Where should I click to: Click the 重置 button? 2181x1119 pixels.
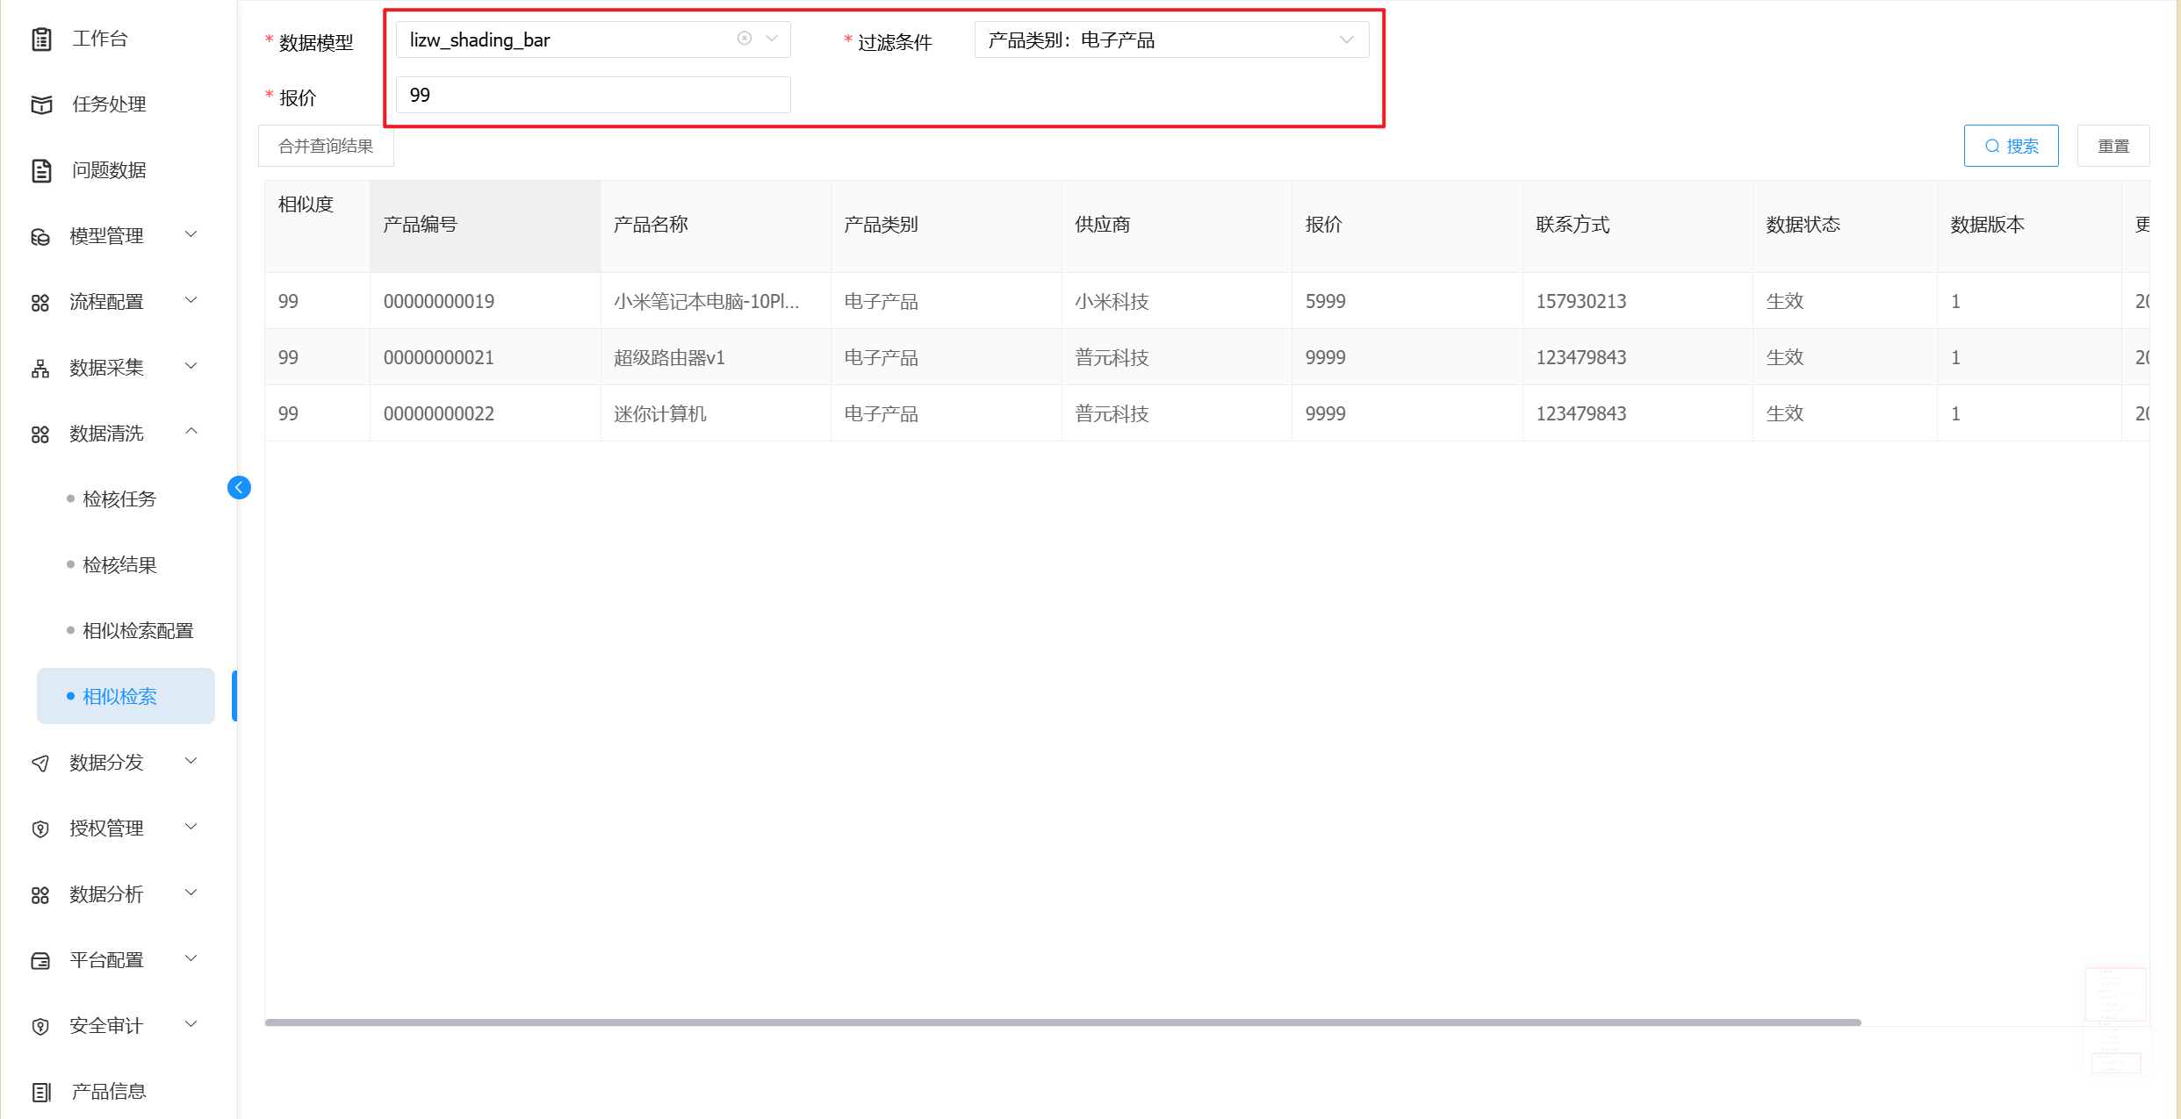tap(2113, 146)
